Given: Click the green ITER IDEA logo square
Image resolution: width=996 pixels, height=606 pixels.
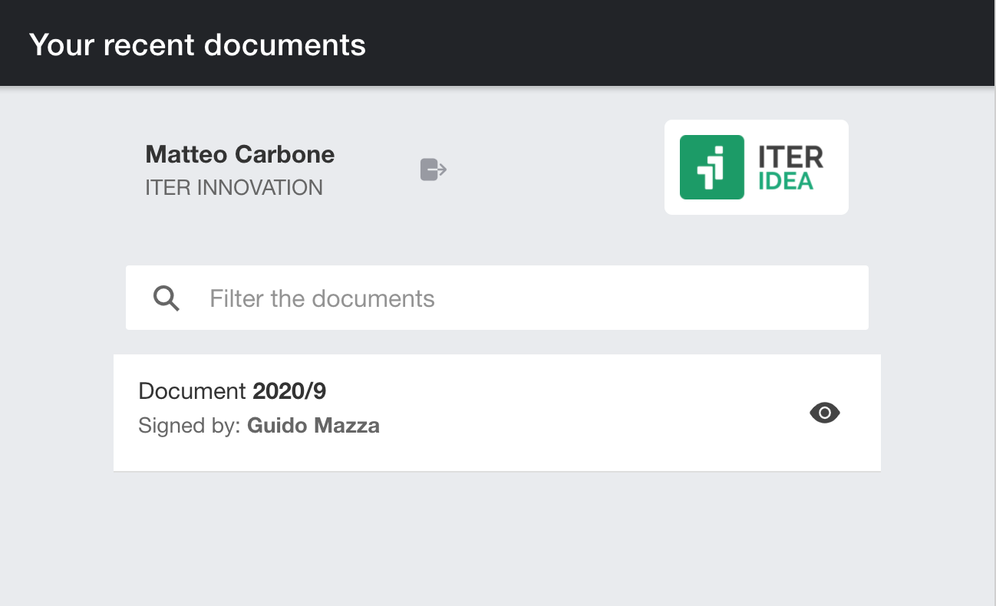Looking at the screenshot, I should pyautogui.click(x=711, y=167).
